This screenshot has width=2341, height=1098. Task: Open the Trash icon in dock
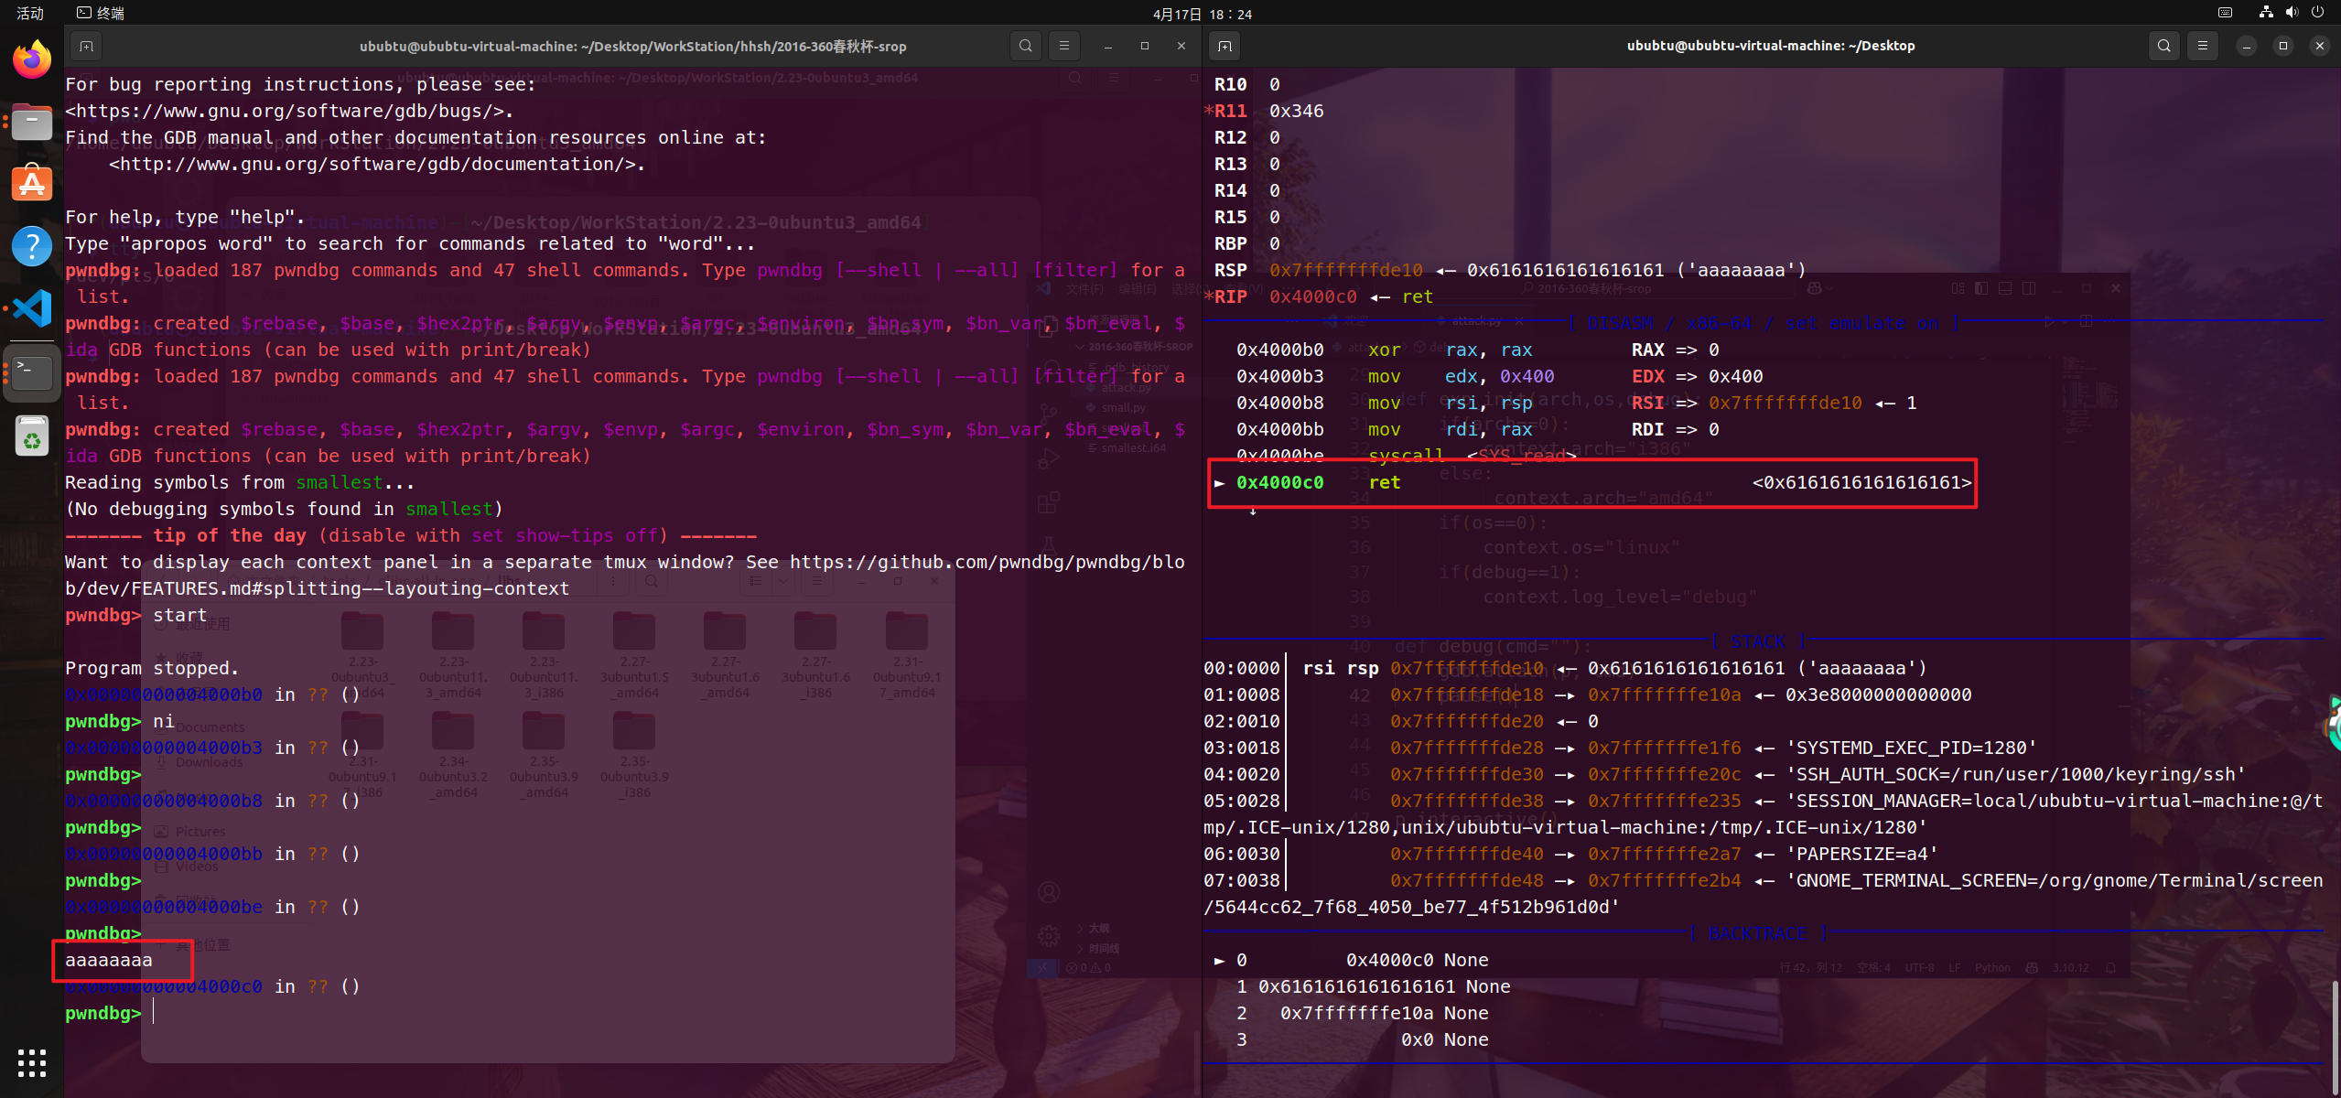pyautogui.click(x=32, y=436)
